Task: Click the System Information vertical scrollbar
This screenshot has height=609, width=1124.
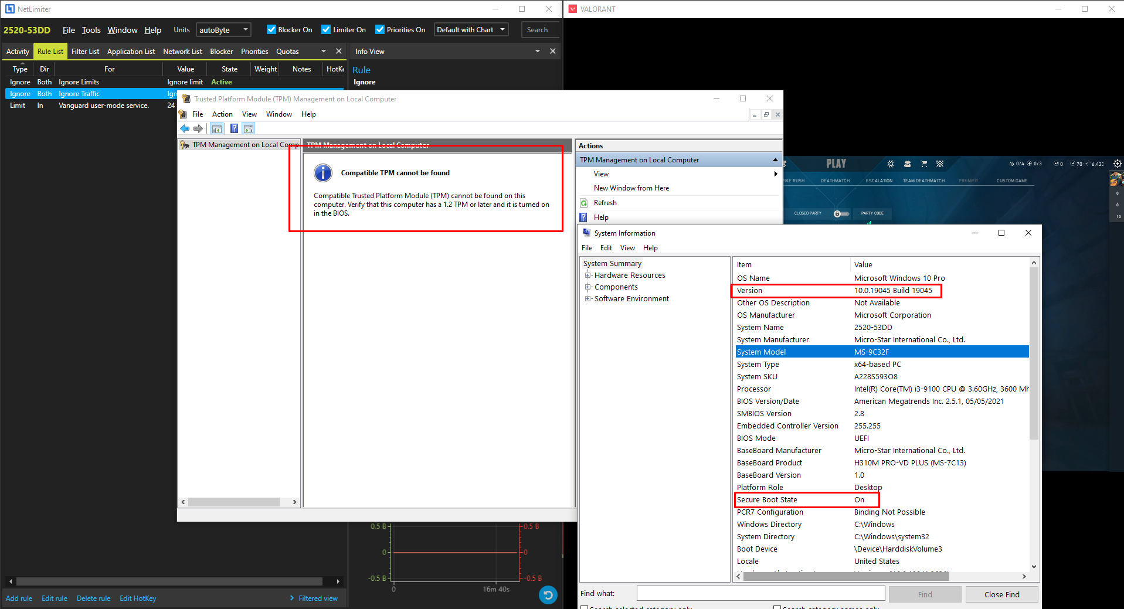Action: (x=1034, y=353)
